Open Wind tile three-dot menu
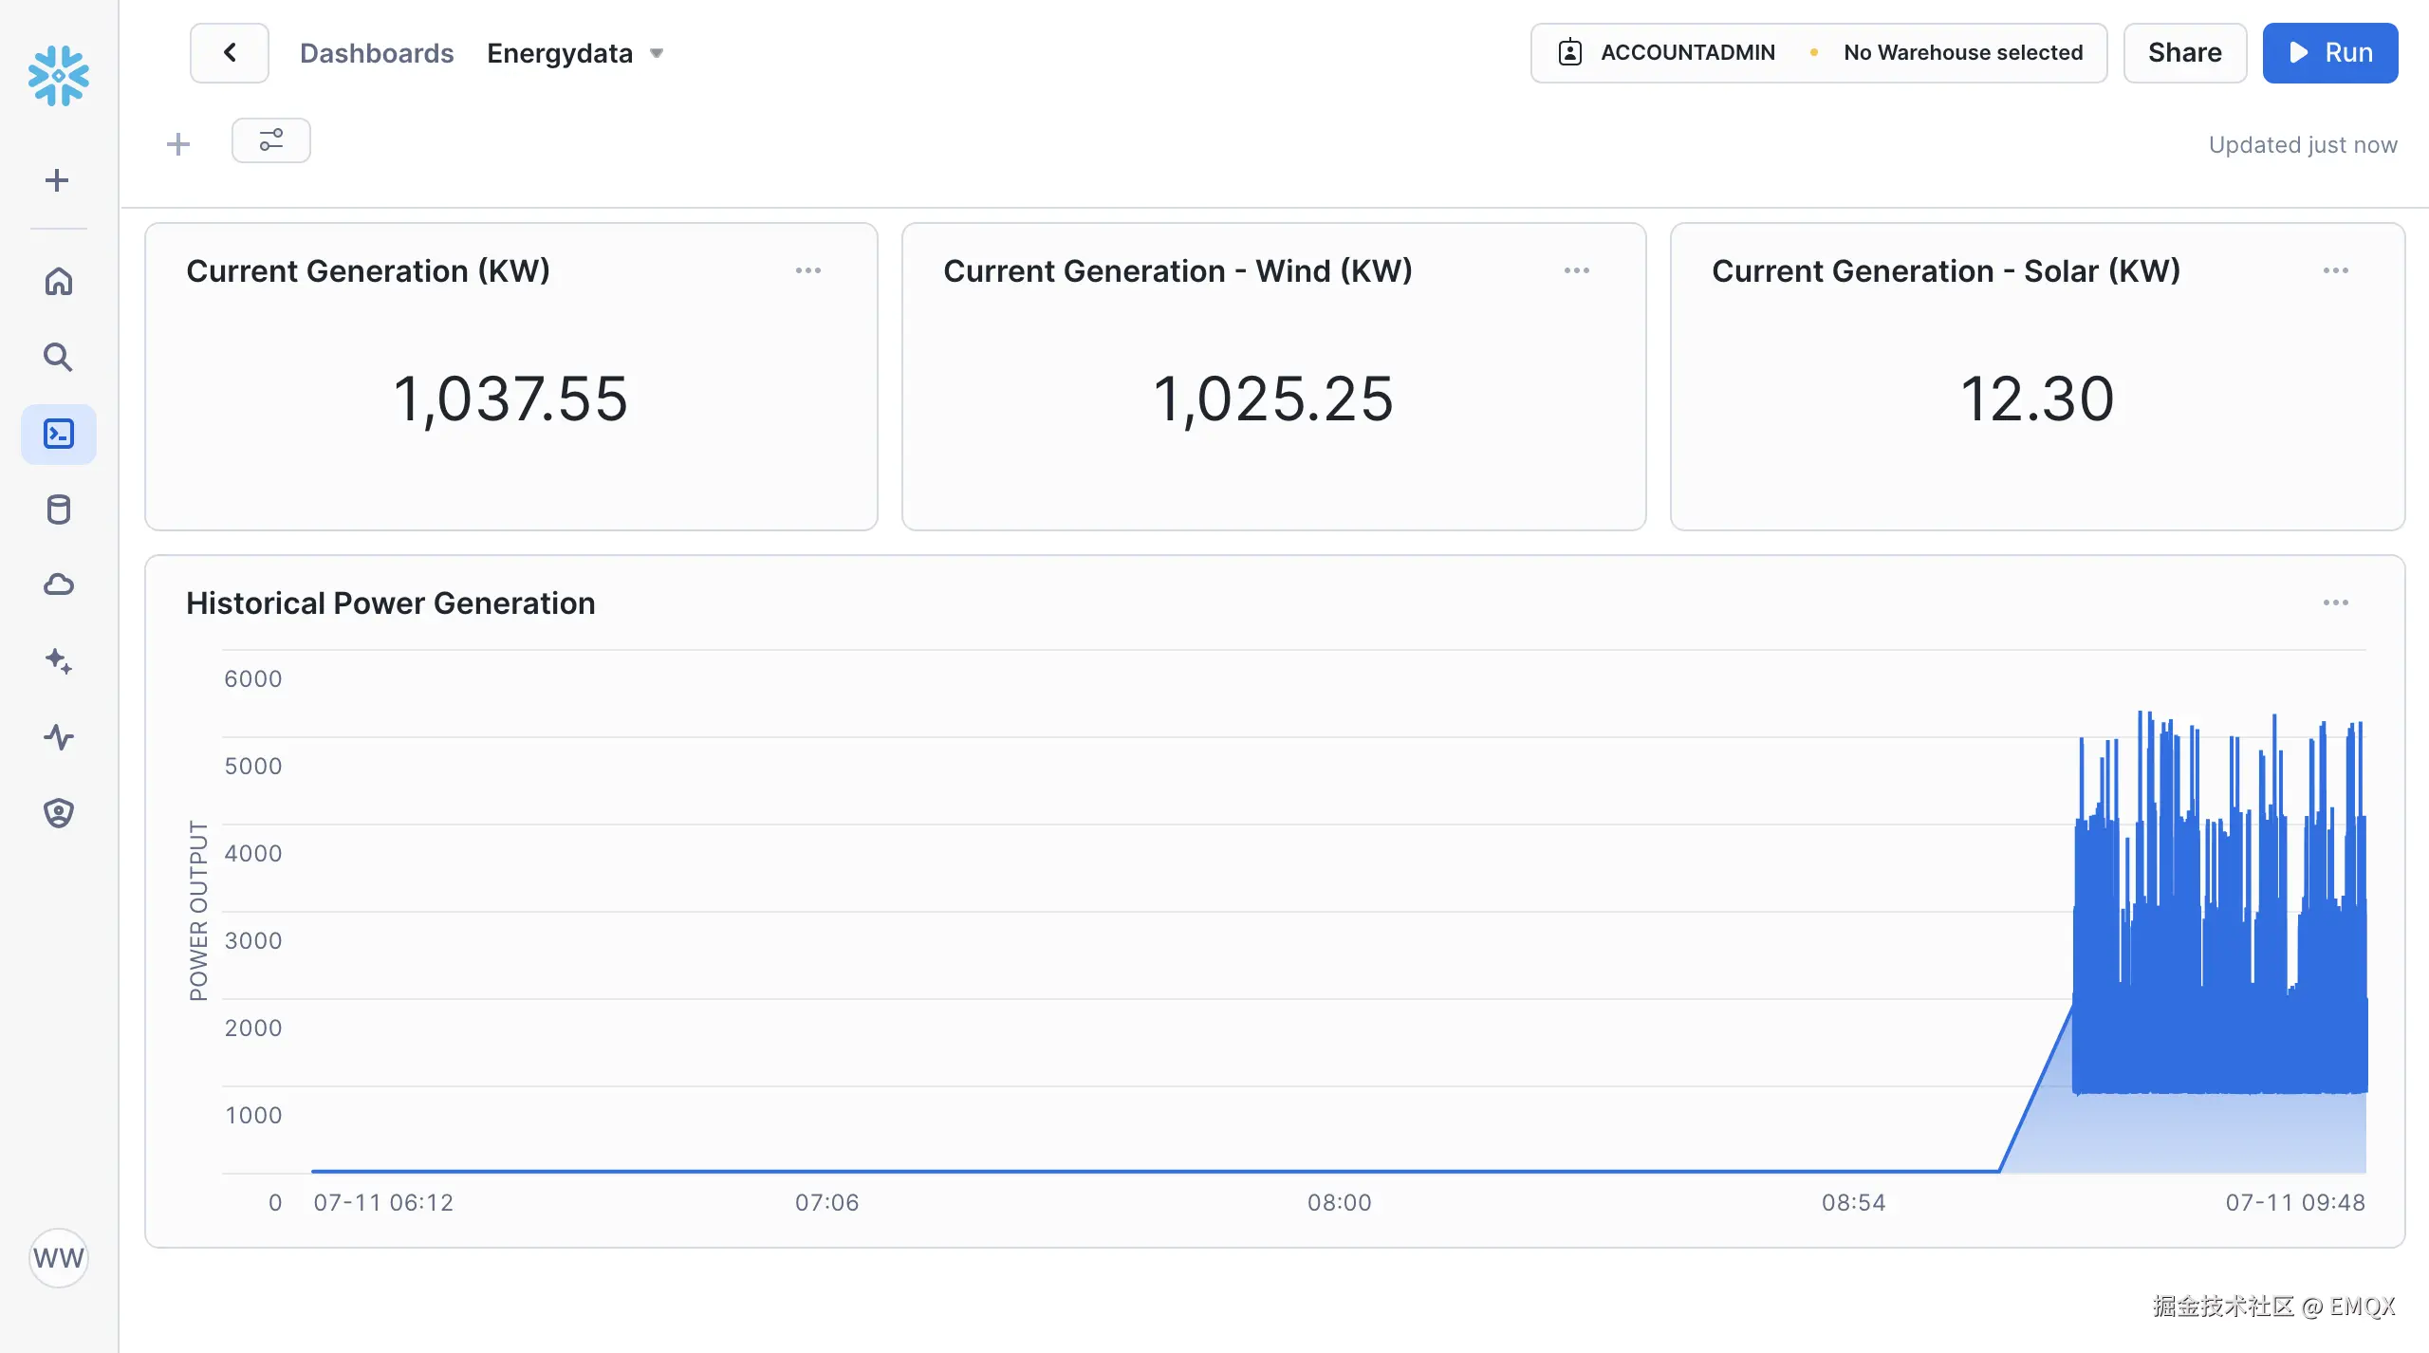Viewport: 2429px width, 1353px height. click(x=1577, y=270)
